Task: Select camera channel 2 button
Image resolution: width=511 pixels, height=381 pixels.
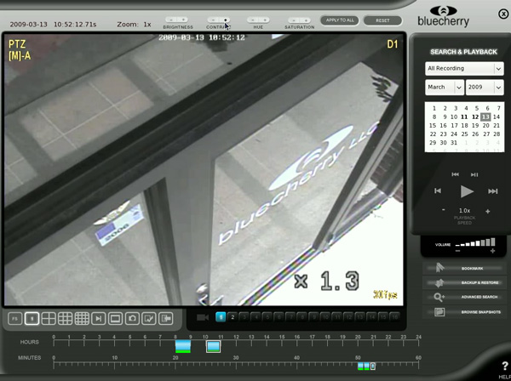Action: [233, 317]
